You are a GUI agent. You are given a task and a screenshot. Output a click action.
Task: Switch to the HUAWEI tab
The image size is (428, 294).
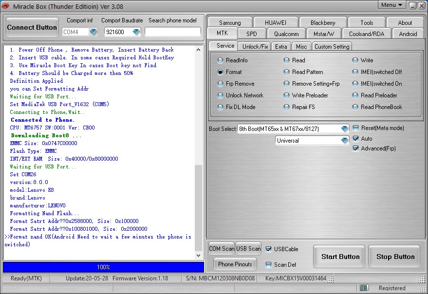tap(276, 22)
